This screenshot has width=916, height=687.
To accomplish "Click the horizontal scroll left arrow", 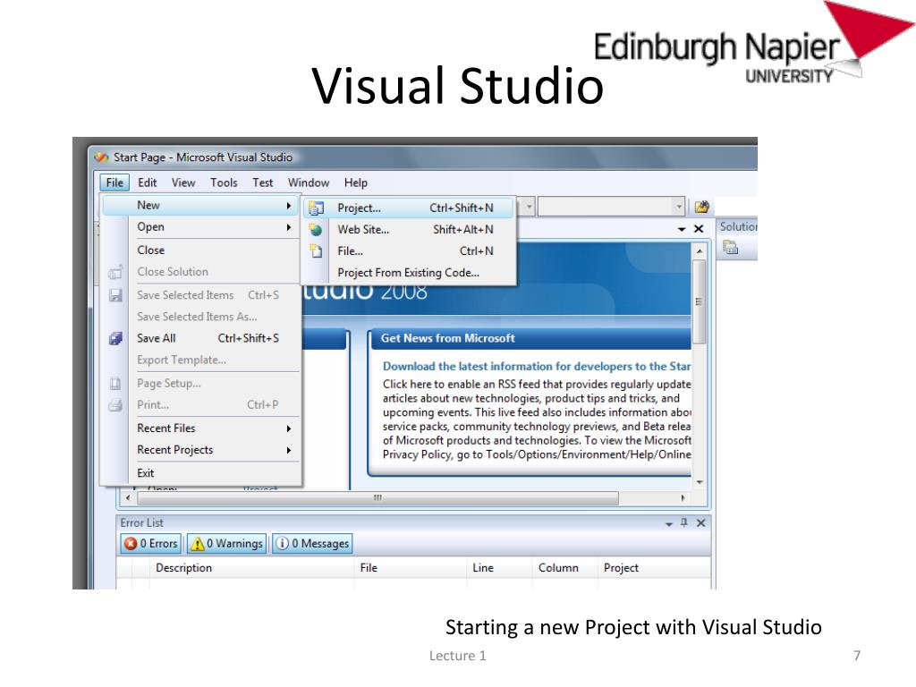I will tap(128, 498).
